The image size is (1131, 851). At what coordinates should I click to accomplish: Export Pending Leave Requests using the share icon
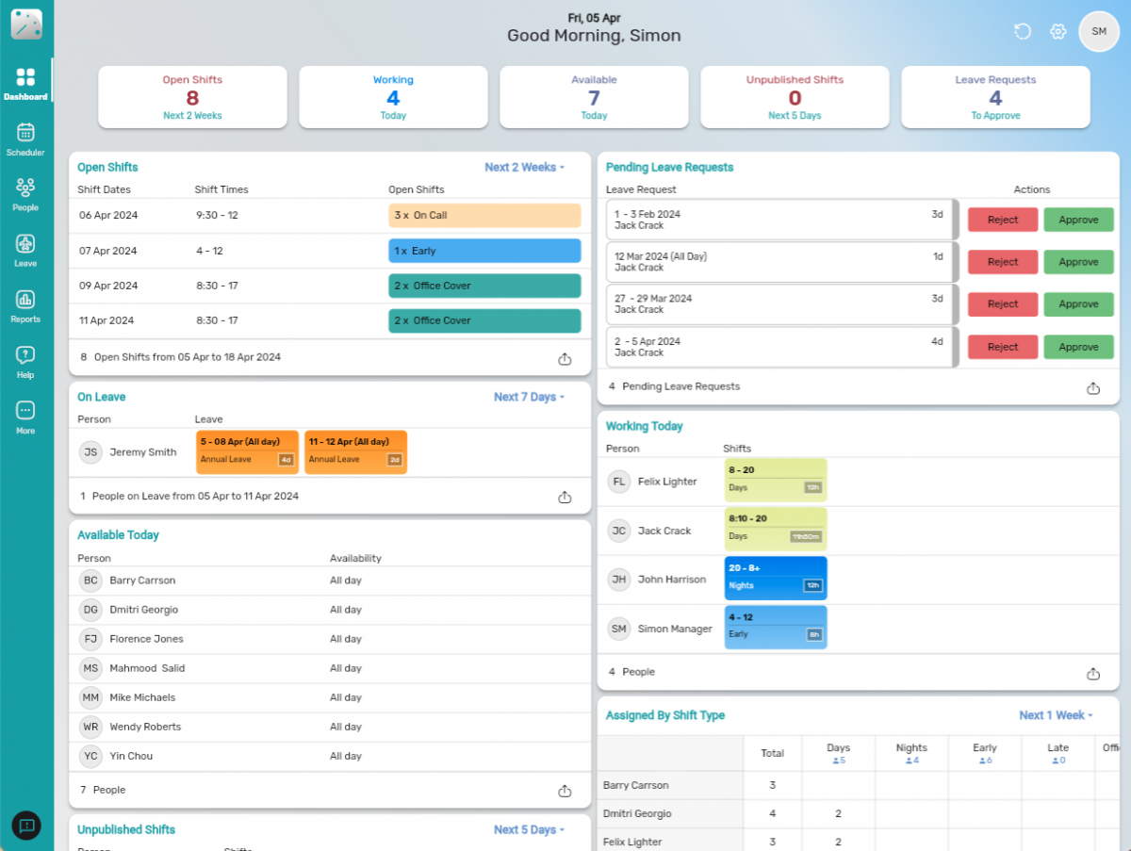coord(1092,387)
